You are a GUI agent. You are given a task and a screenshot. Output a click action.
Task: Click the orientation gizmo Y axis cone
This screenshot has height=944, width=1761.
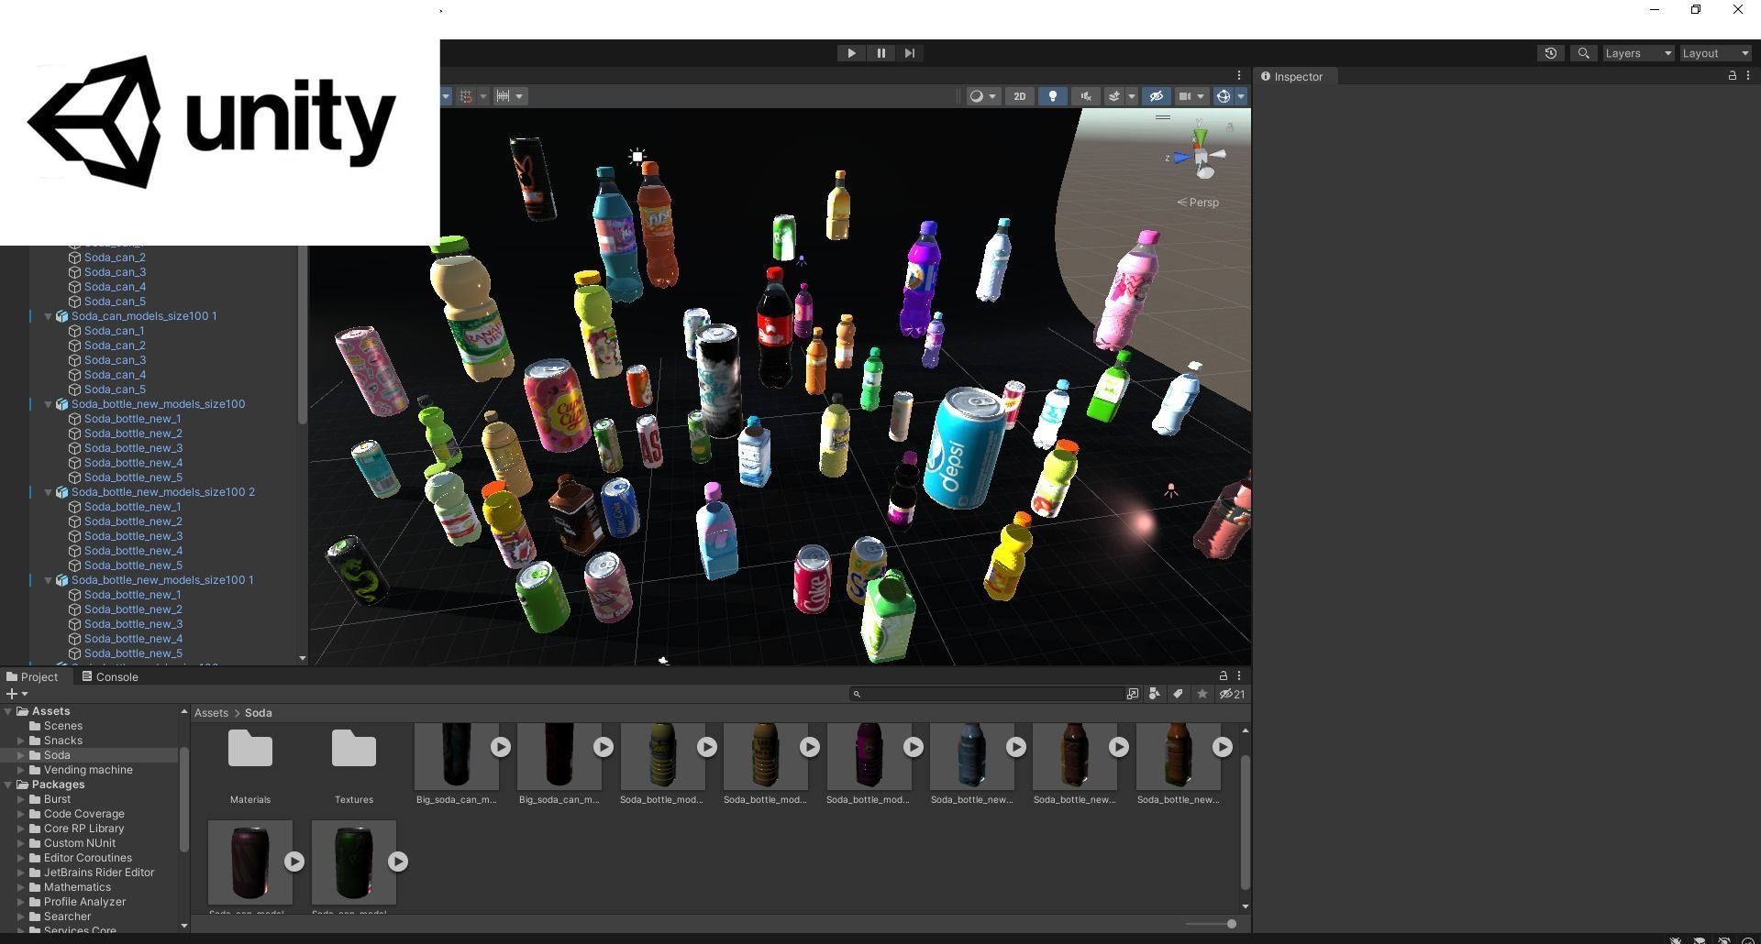[x=1200, y=137]
